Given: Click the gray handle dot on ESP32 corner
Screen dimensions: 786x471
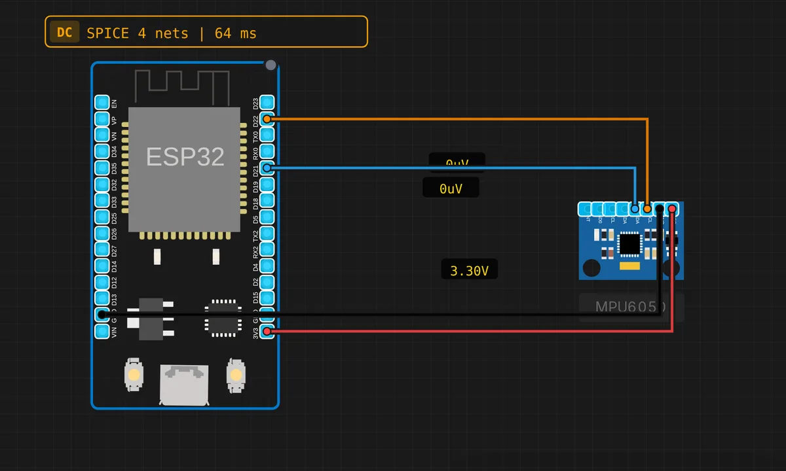Looking at the screenshot, I should [x=271, y=65].
